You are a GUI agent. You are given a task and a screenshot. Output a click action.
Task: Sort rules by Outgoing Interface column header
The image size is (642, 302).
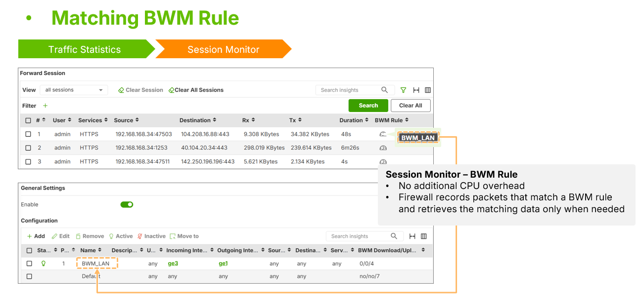[x=241, y=251]
